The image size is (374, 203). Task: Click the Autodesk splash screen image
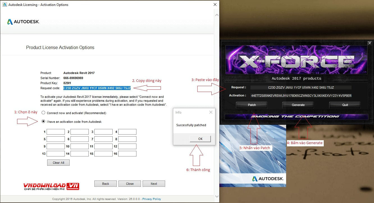coord(253,156)
